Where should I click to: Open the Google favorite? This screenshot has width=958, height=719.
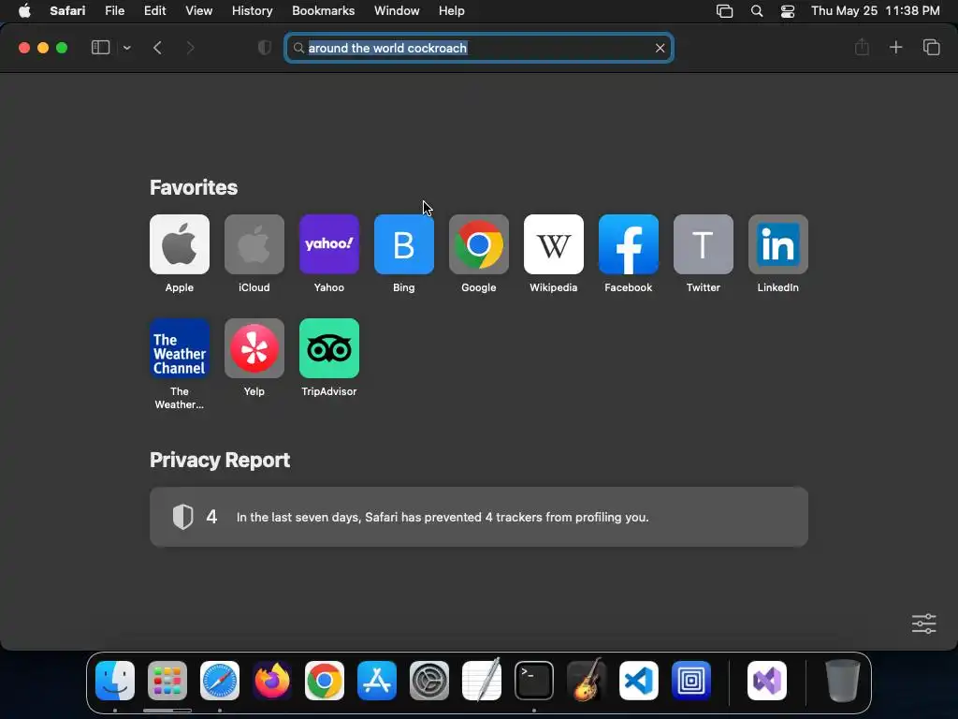coord(478,244)
